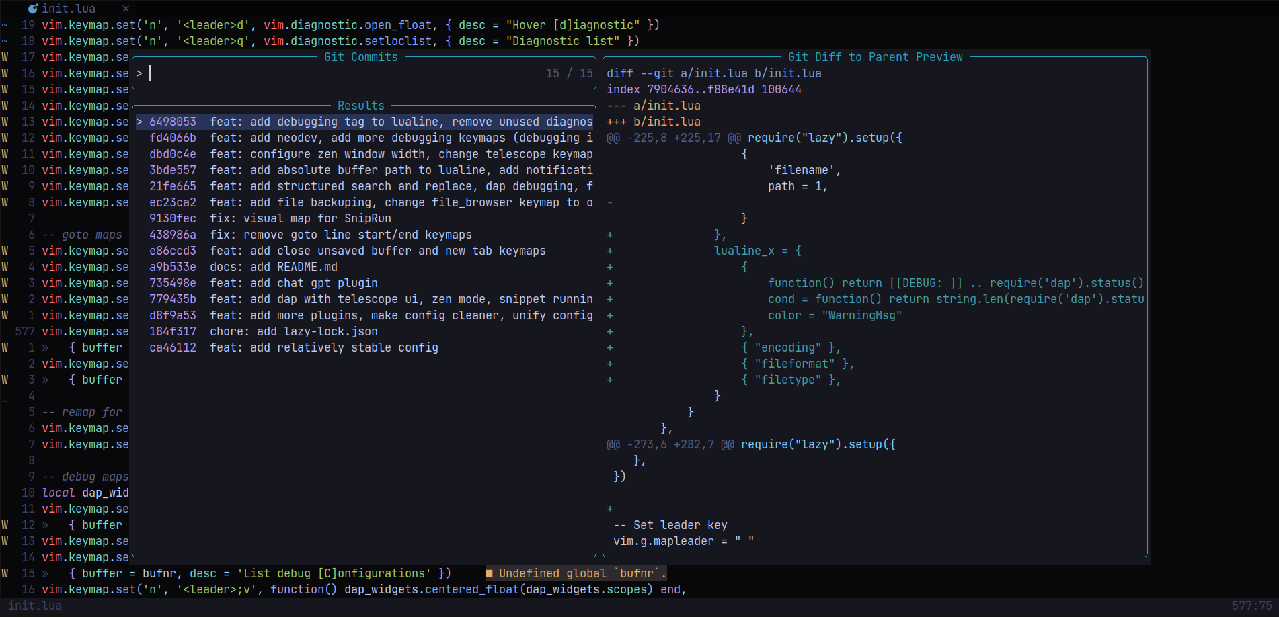1279x617 pixels.
Task: Click the current line number 577
Action: [25, 331]
